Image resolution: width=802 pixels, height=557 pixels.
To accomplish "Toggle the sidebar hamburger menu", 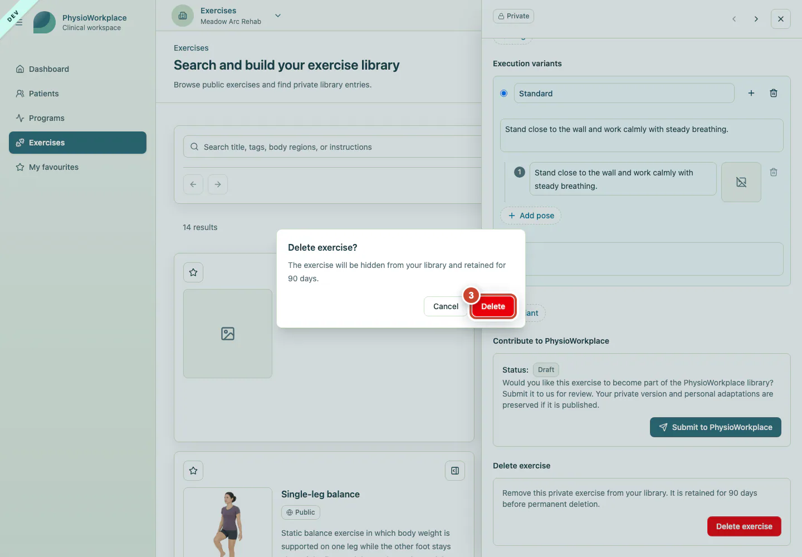I will tap(19, 22).
